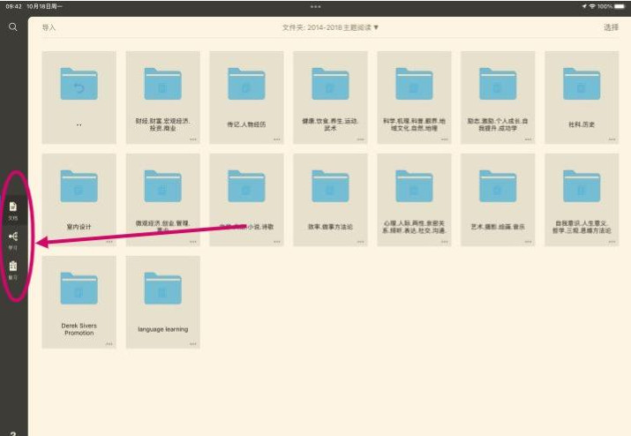
Task: Open the 小说.诗歌 folder
Action: pos(246,199)
